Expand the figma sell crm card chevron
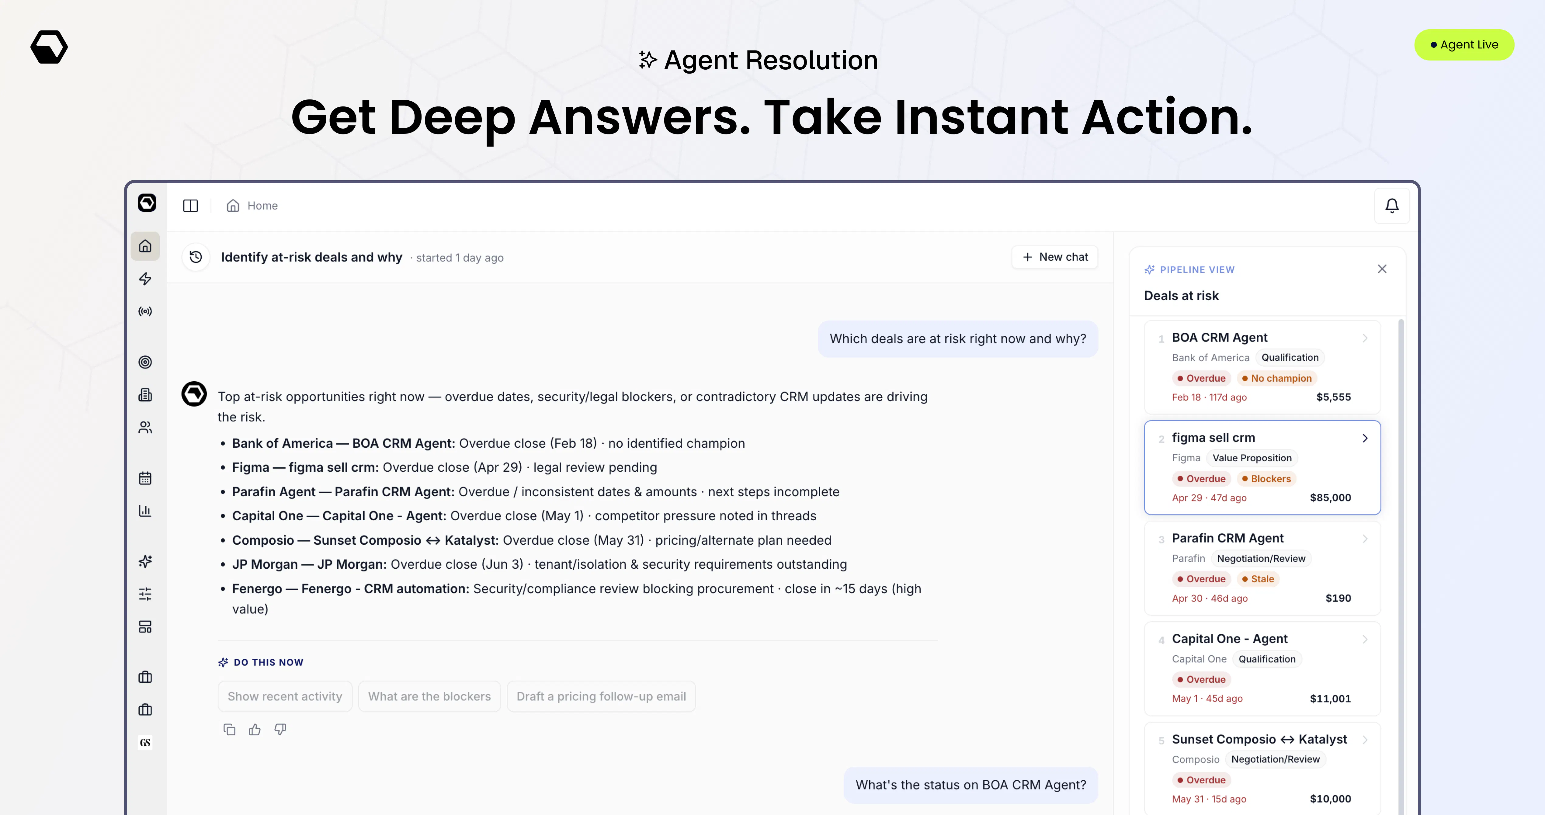This screenshot has width=1545, height=815. tap(1365, 439)
